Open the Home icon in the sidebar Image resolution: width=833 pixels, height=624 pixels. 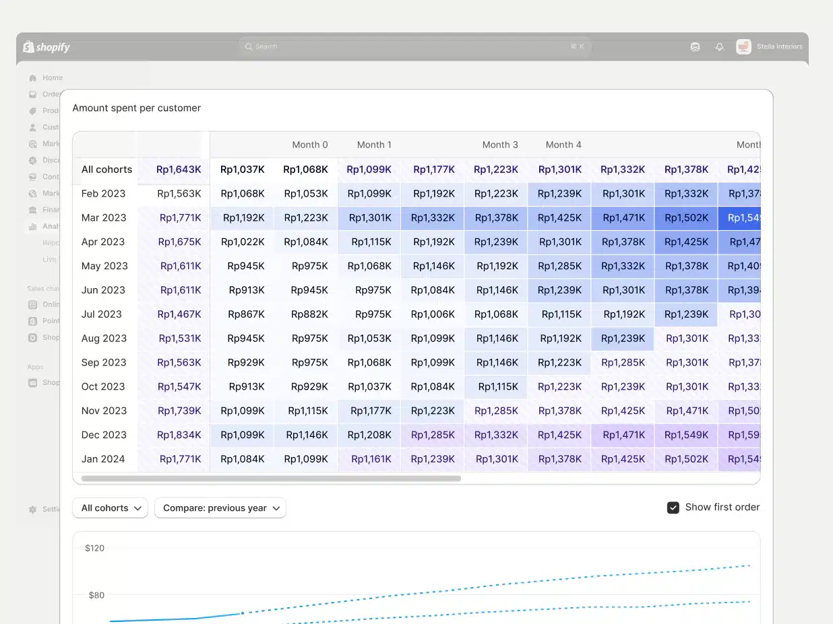pyautogui.click(x=32, y=77)
